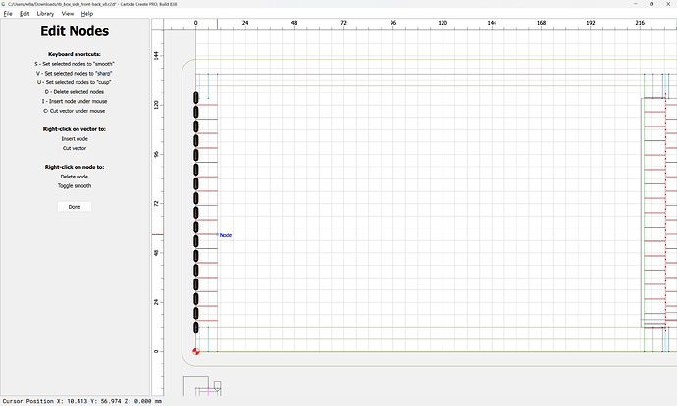677x406 pixels.
Task: Click the "Toggle smooth" text in panel
Action: pyautogui.click(x=75, y=185)
